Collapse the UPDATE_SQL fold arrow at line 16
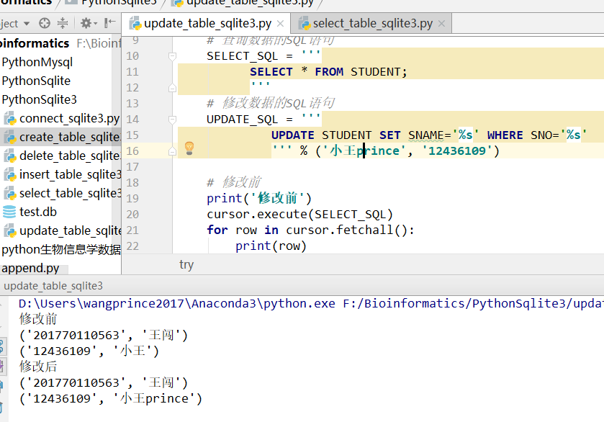This screenshot has height=422, width=604. (171, 151)
